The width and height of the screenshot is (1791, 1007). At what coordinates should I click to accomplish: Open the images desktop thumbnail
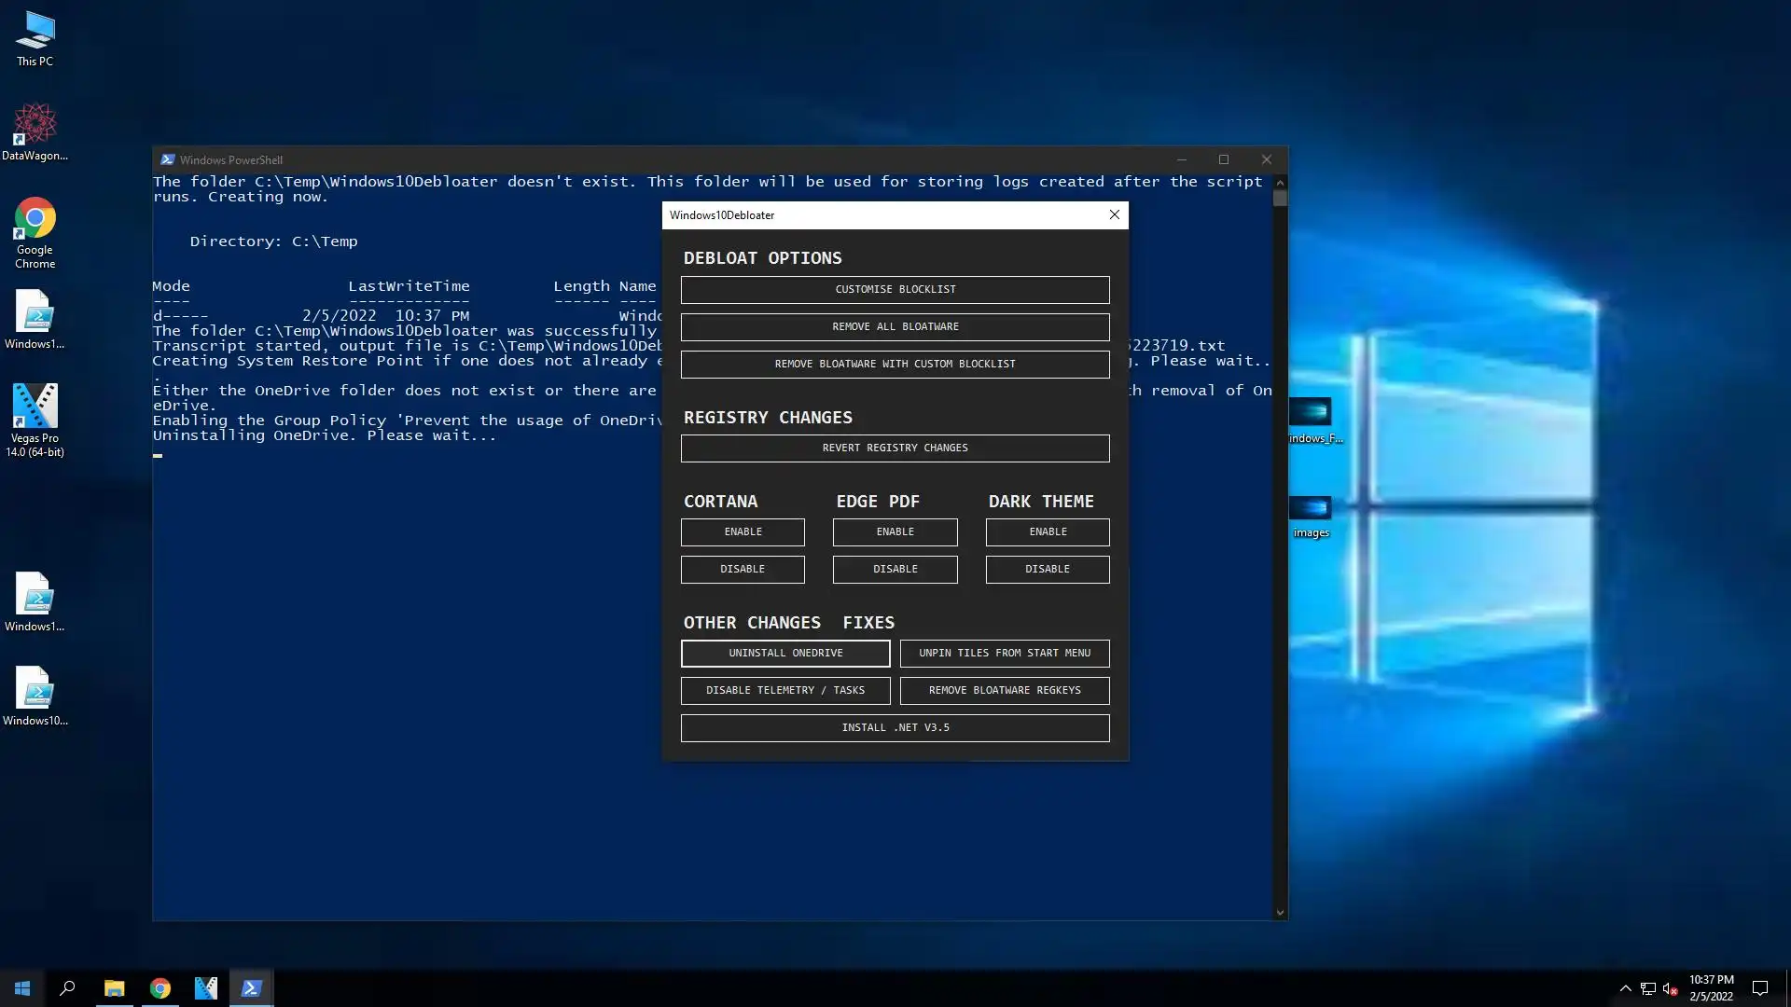point(1311,516)
